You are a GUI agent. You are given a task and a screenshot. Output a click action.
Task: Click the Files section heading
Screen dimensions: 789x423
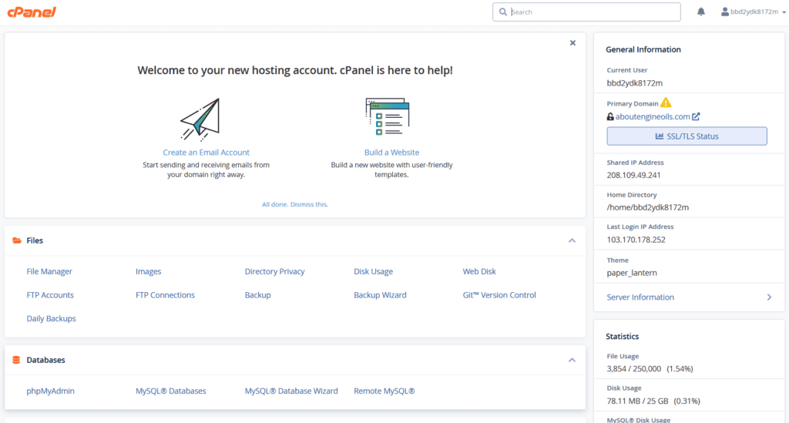pos(35,240)
